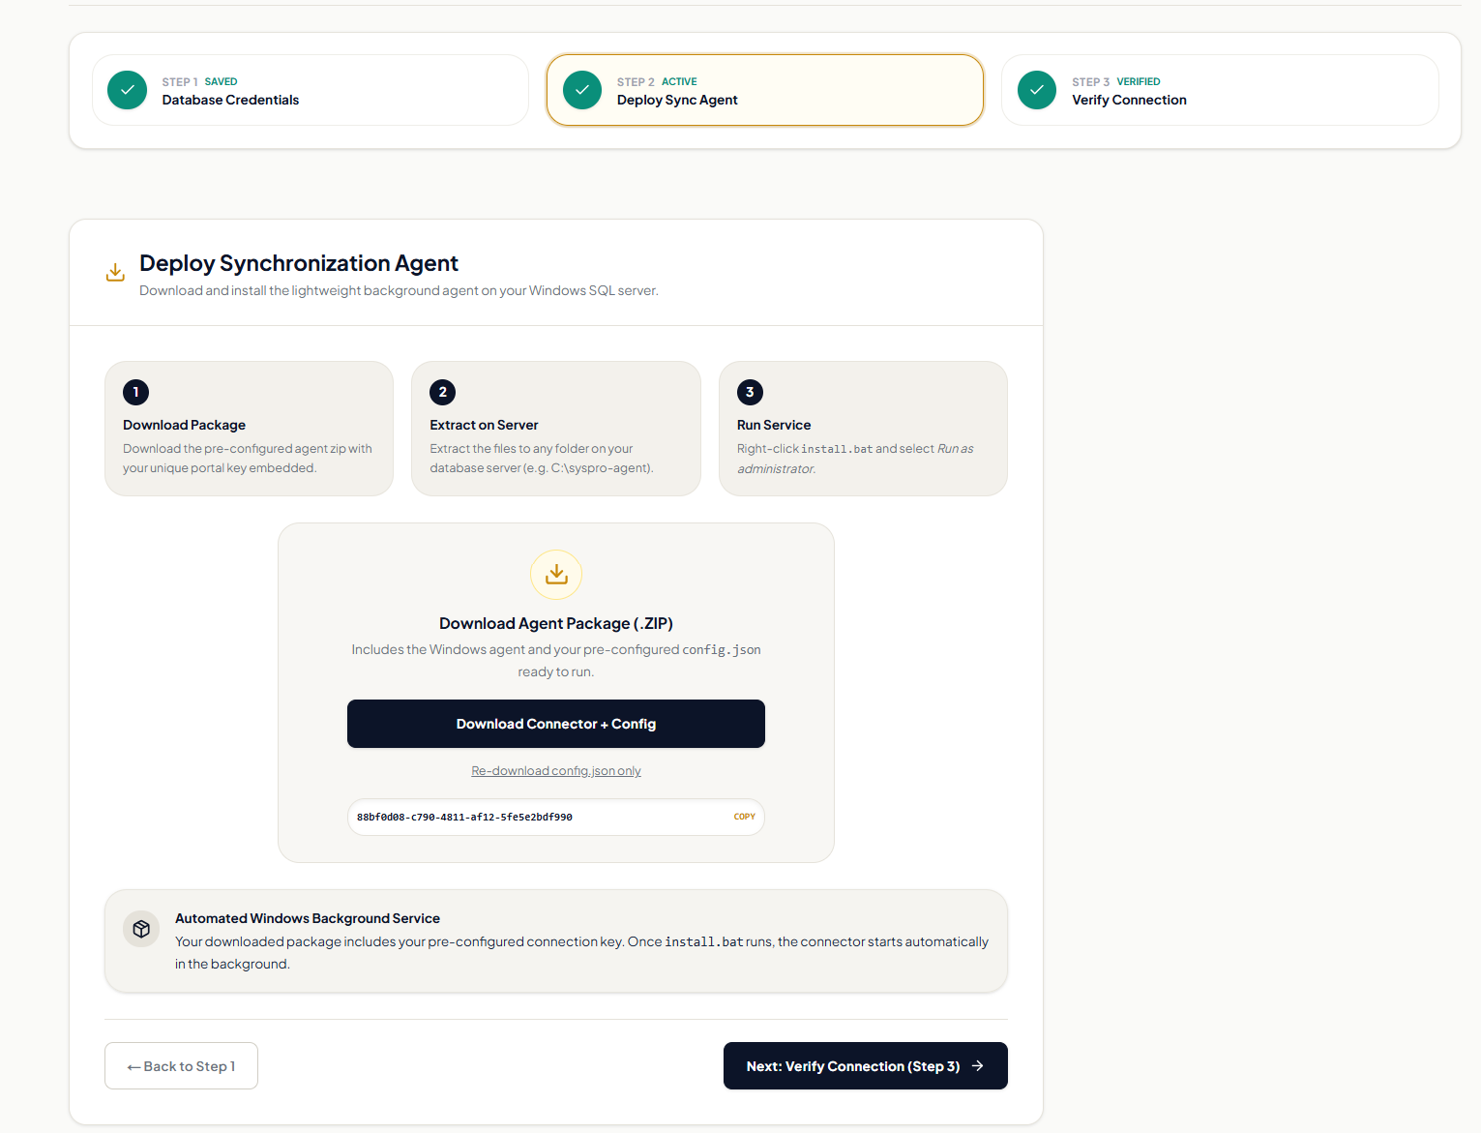Screen dimensions: 1481x1133
Task: Copy the portal key with COPY button
Action: tap(745, 817)
